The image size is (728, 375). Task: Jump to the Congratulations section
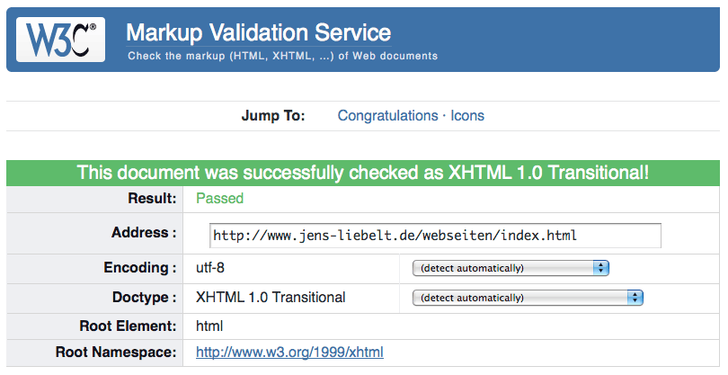pos(387,115)
